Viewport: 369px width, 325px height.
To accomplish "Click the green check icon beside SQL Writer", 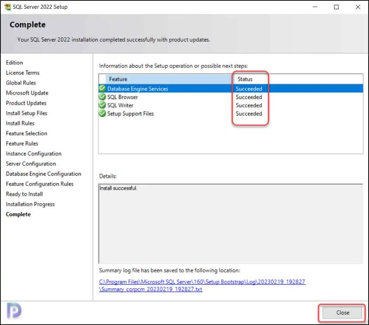I will click(x=102, y=105).
